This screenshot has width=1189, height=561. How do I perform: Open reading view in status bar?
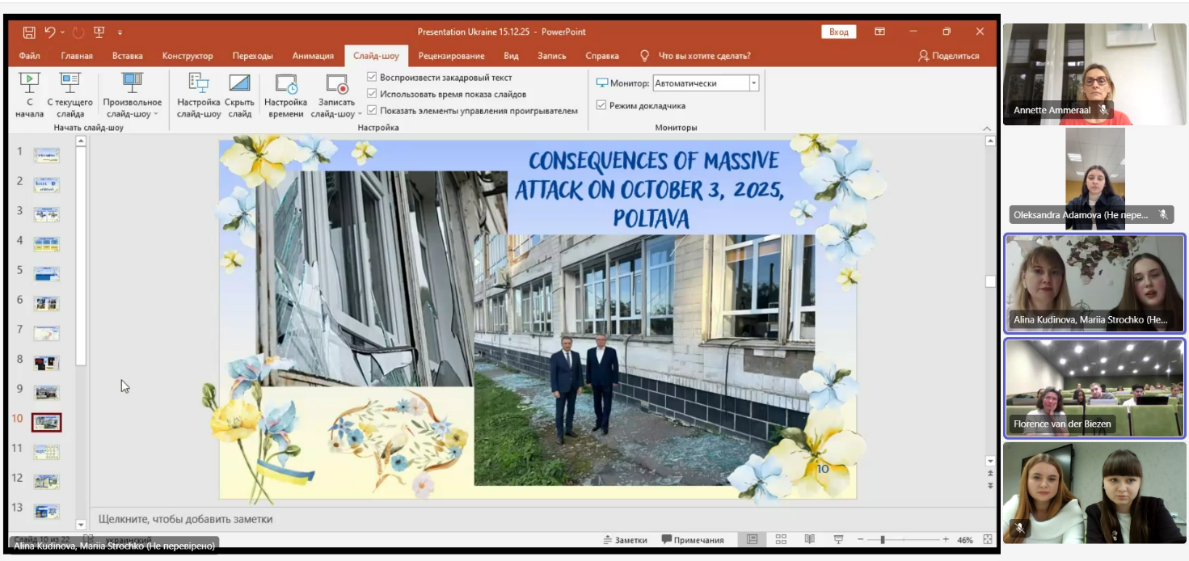(809, 540)
